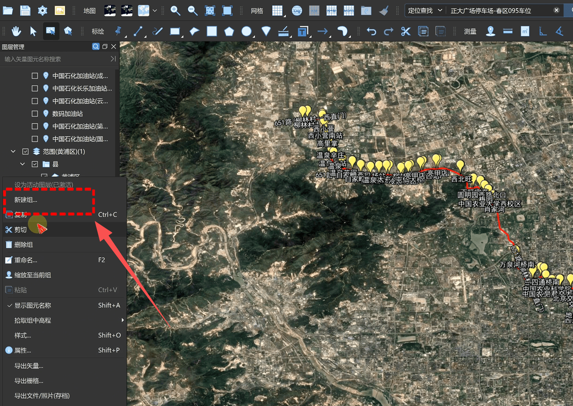
Task: Check the 中国石化加油站(国... layer checkbox
Action: (35, 139)
